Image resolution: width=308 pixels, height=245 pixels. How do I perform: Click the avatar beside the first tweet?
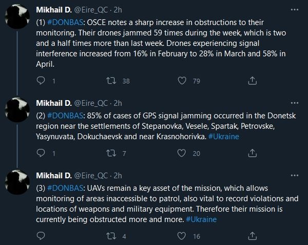click(x=18, y=18)
